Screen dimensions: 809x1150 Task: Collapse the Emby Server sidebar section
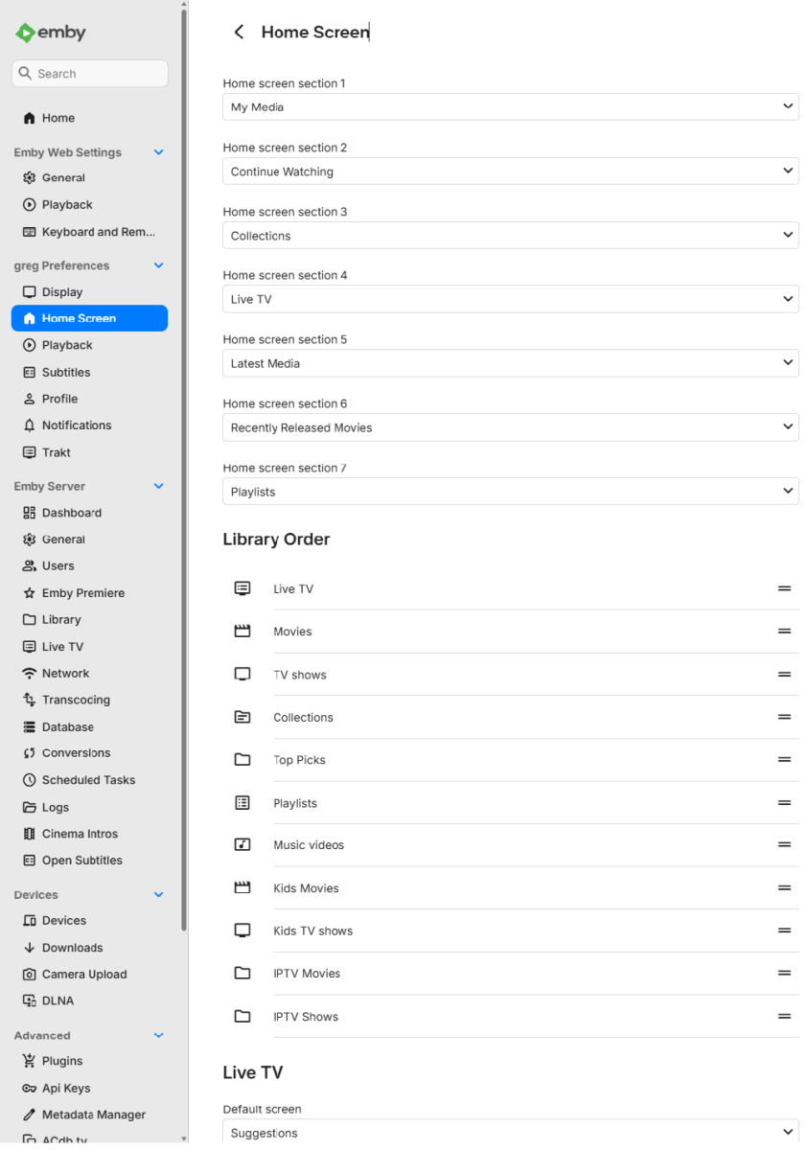click(159, 487)
